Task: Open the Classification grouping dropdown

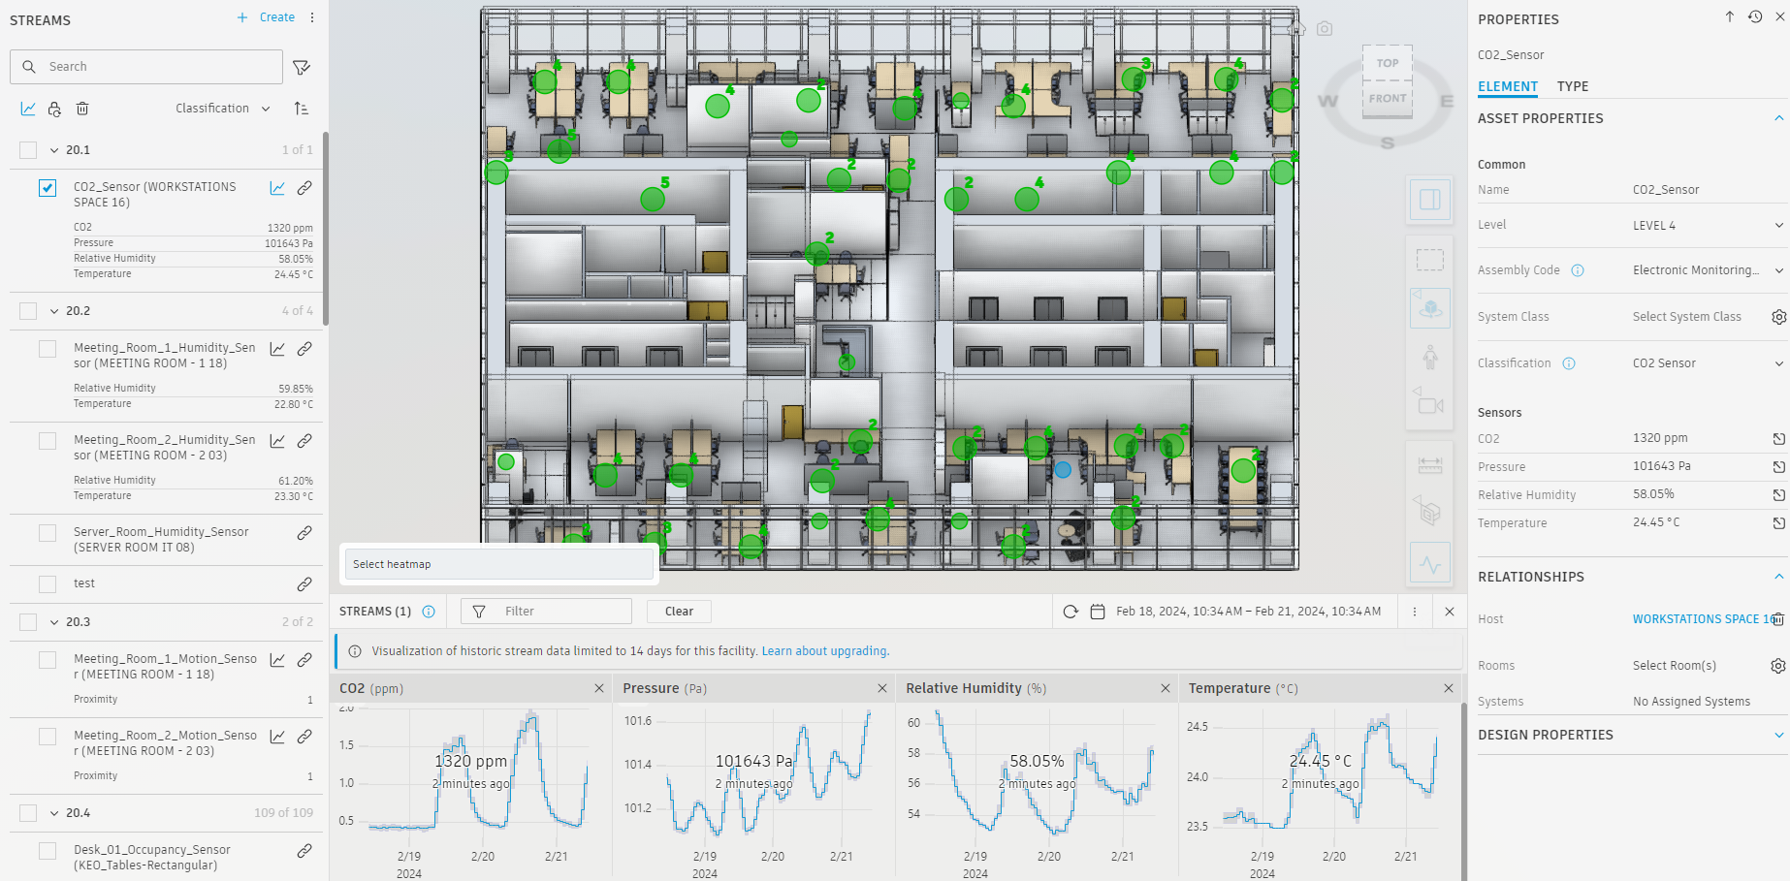Action: [x=222, y=109]
